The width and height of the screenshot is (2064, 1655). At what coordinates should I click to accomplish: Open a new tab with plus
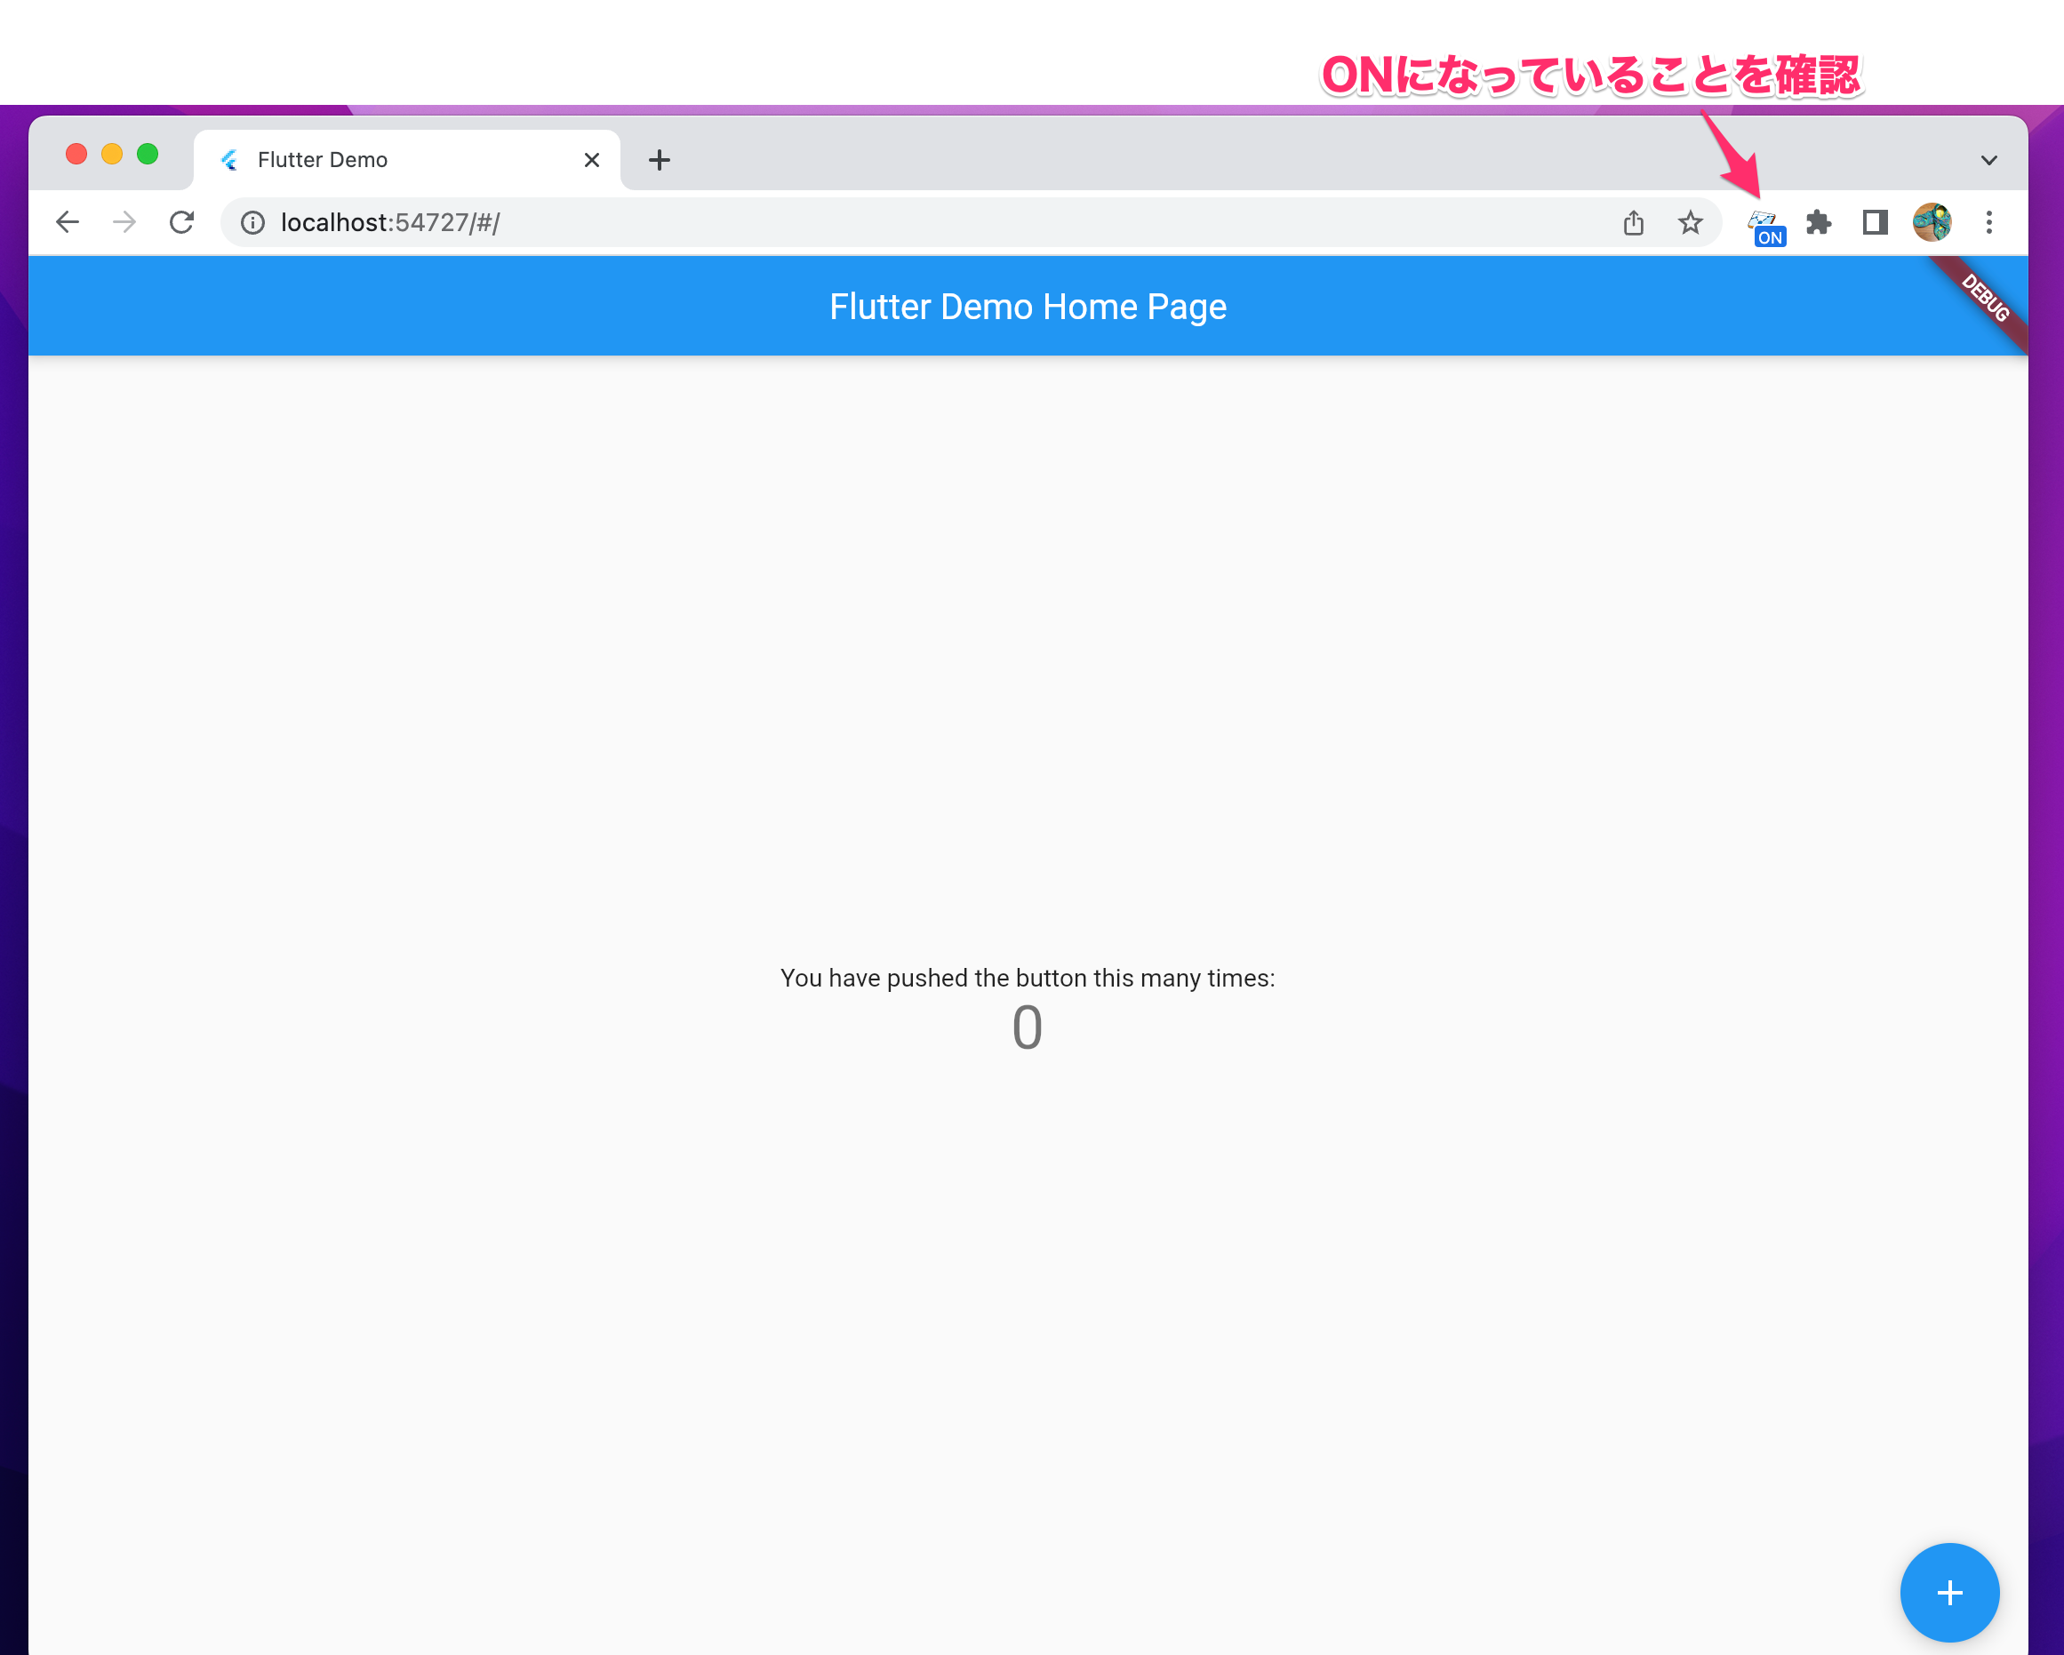point(660,160)
